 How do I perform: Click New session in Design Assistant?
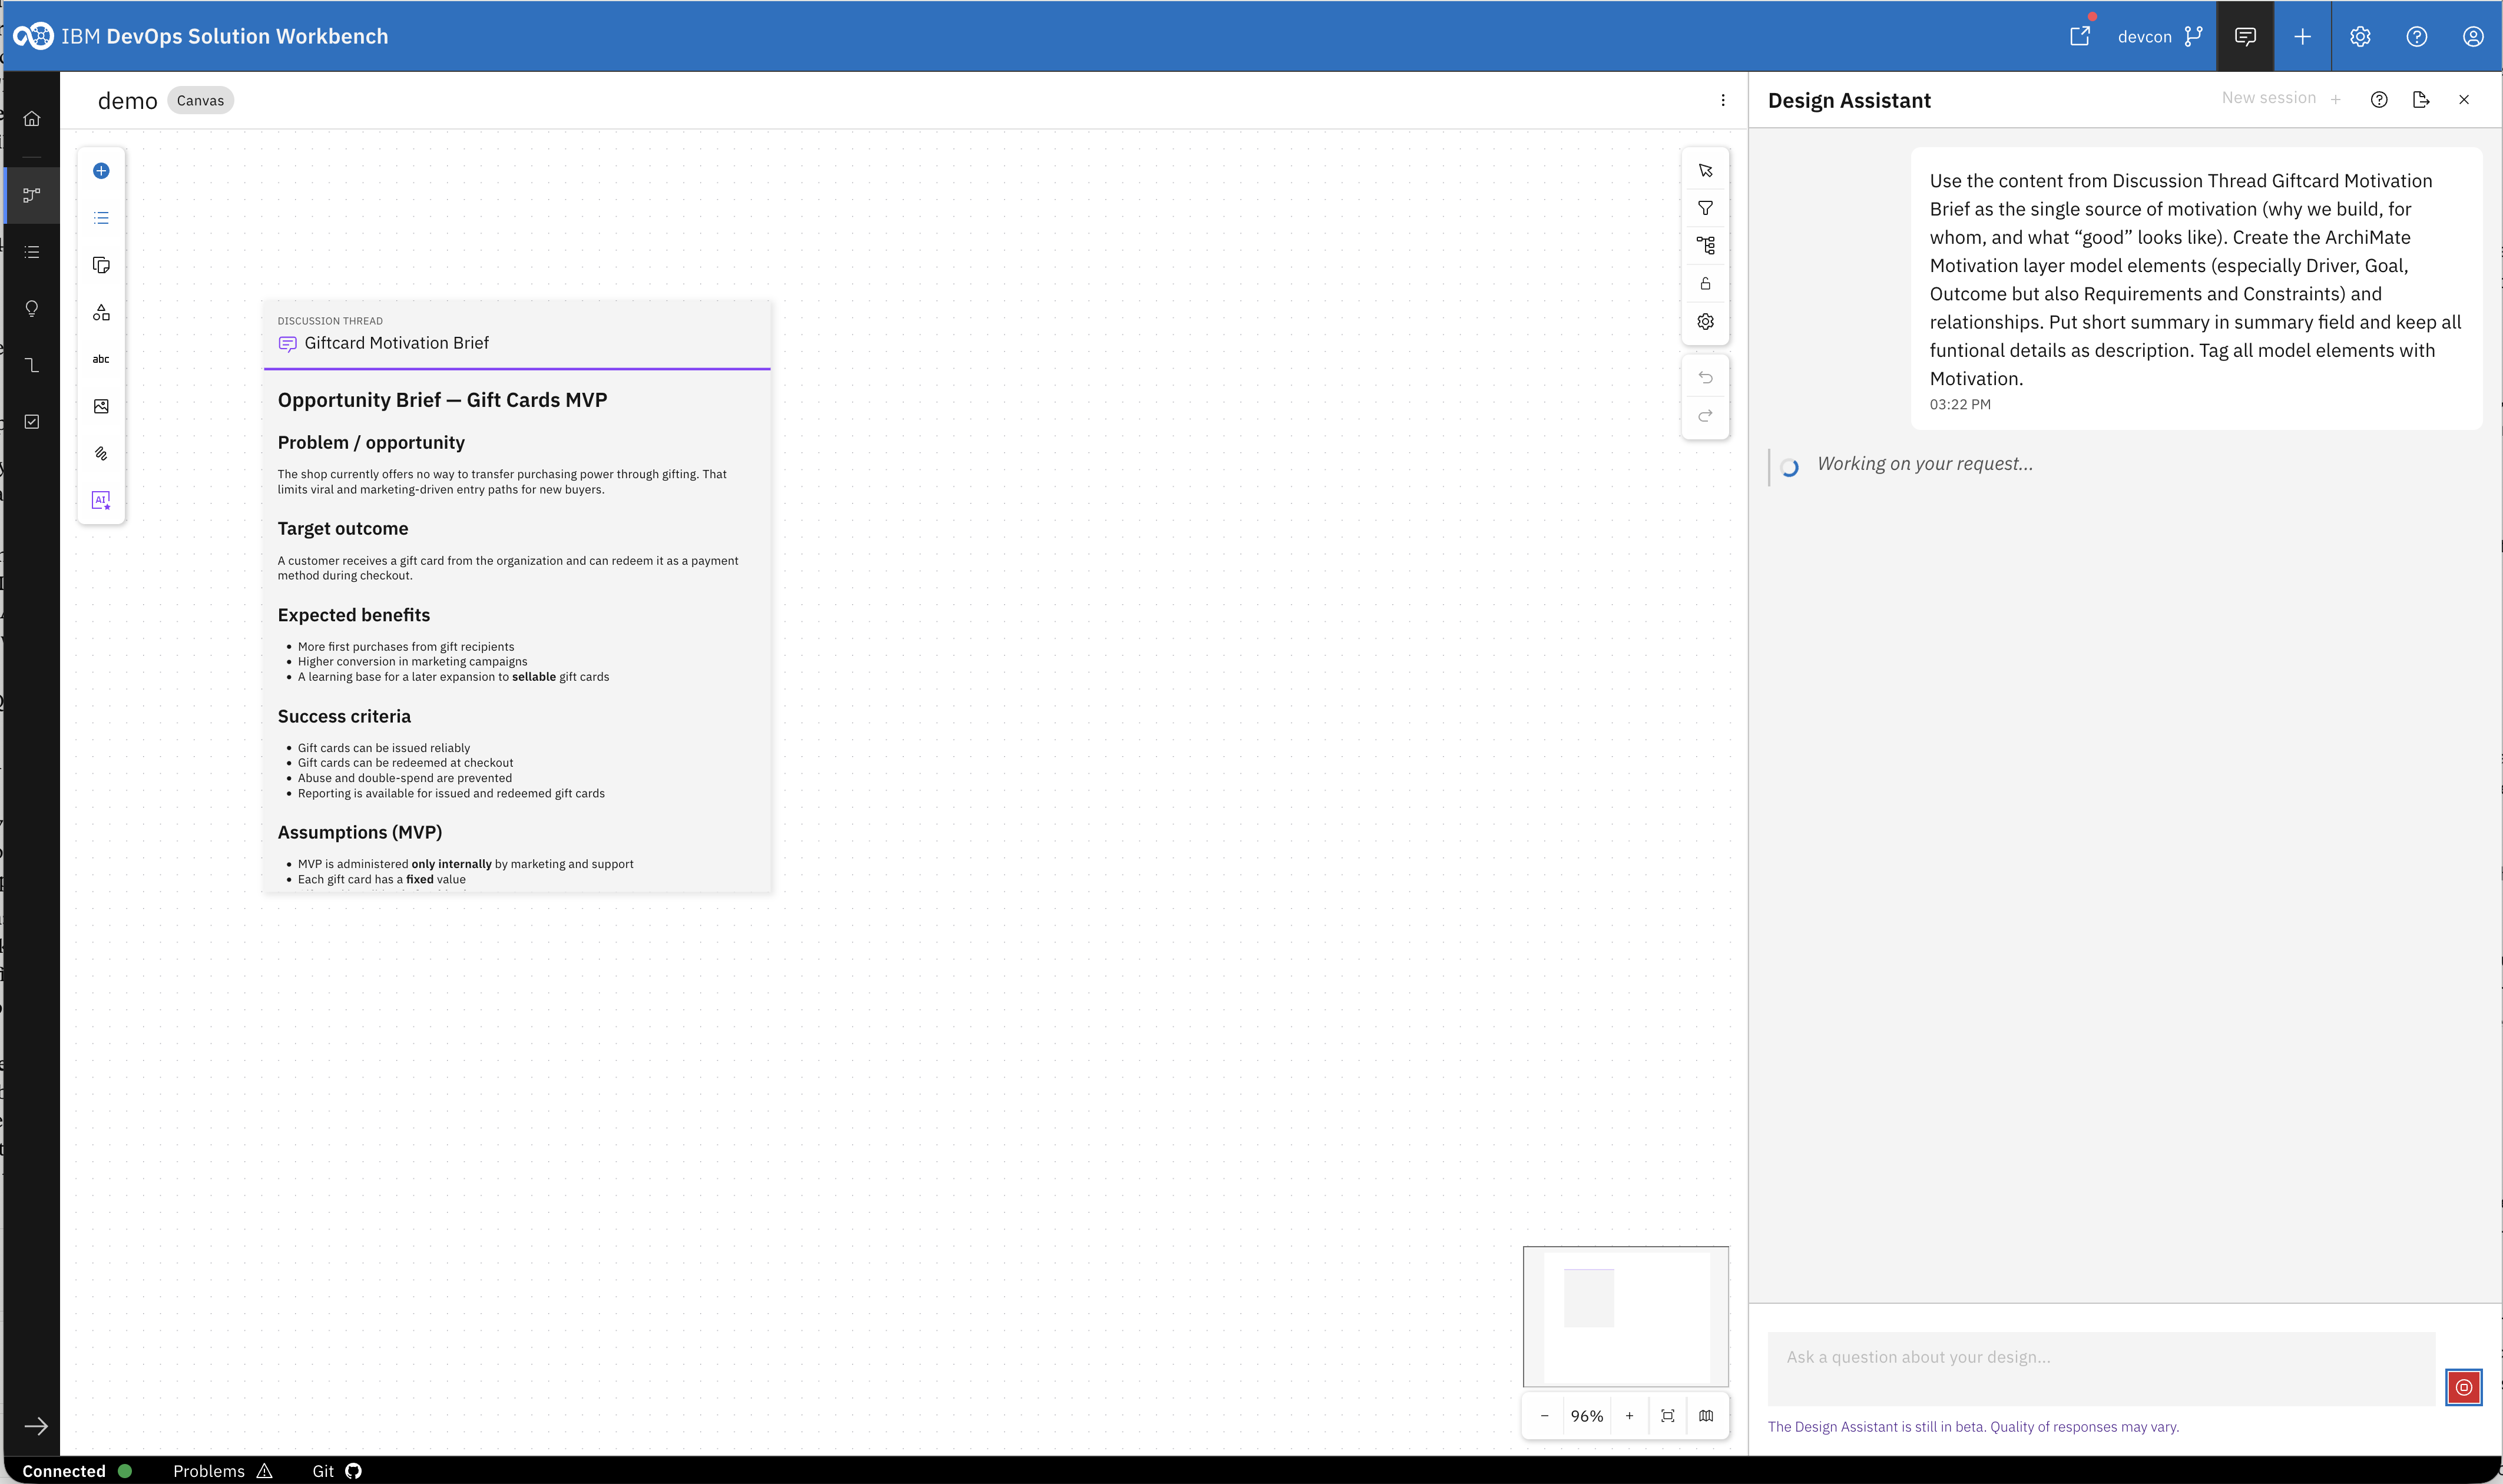point(2281,98)
